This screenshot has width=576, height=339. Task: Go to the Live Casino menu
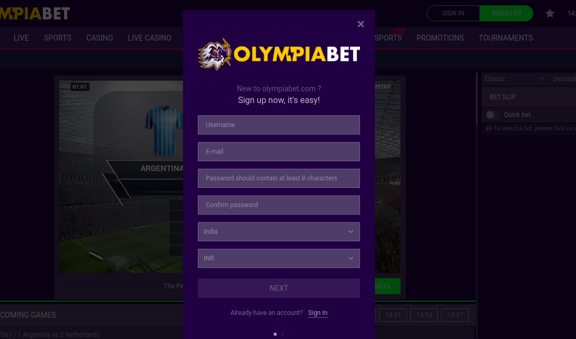tap(149, 38)
